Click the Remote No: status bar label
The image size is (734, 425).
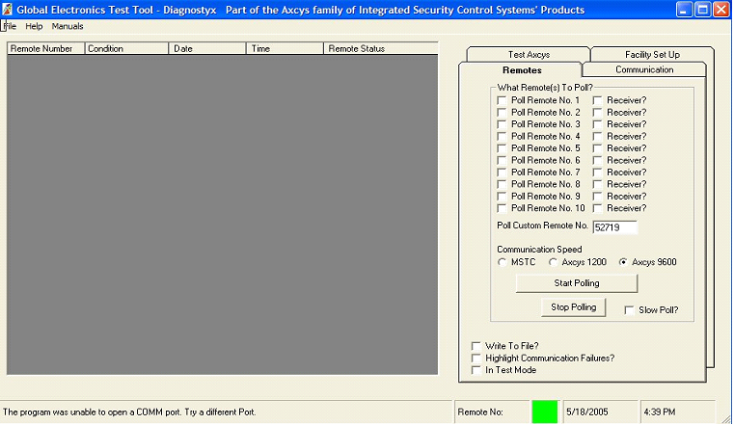[x=480, y=412]
